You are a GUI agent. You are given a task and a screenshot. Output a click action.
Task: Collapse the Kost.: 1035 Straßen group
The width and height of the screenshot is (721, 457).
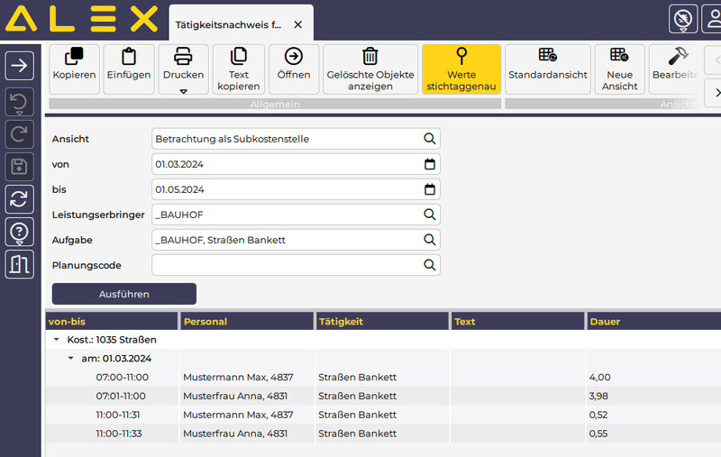tap(57, 340)
